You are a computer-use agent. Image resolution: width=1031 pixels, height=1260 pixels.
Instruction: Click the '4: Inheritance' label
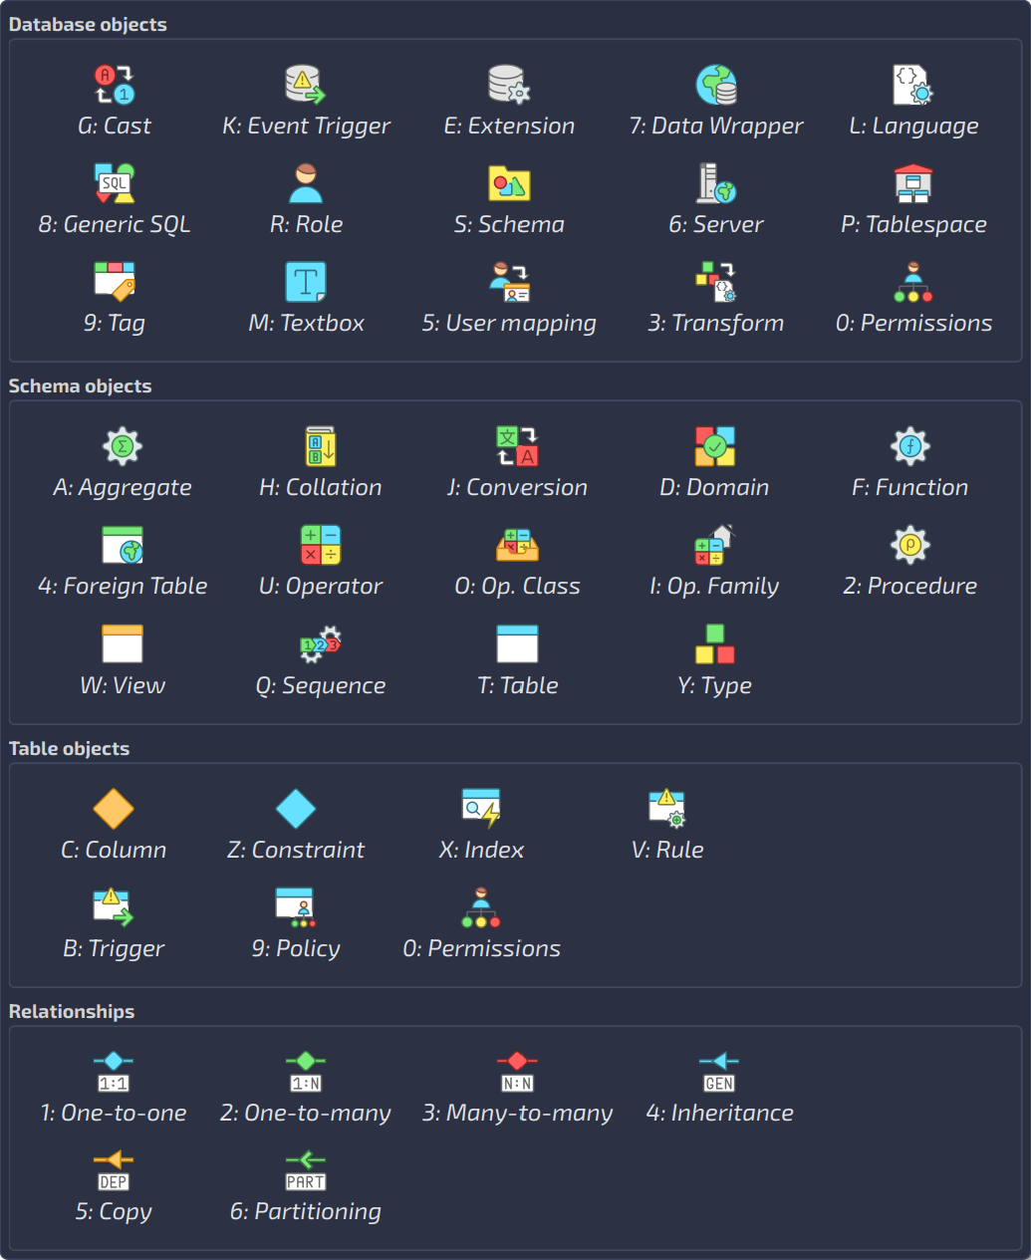coord(719,1113)
